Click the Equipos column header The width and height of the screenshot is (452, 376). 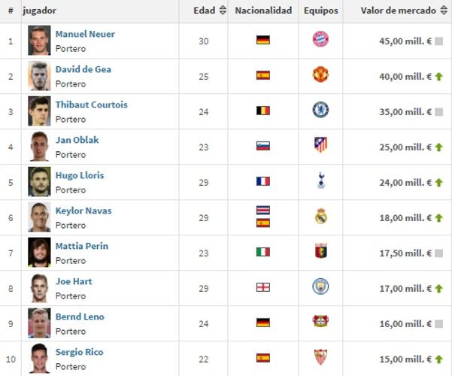tap(321, 11)
